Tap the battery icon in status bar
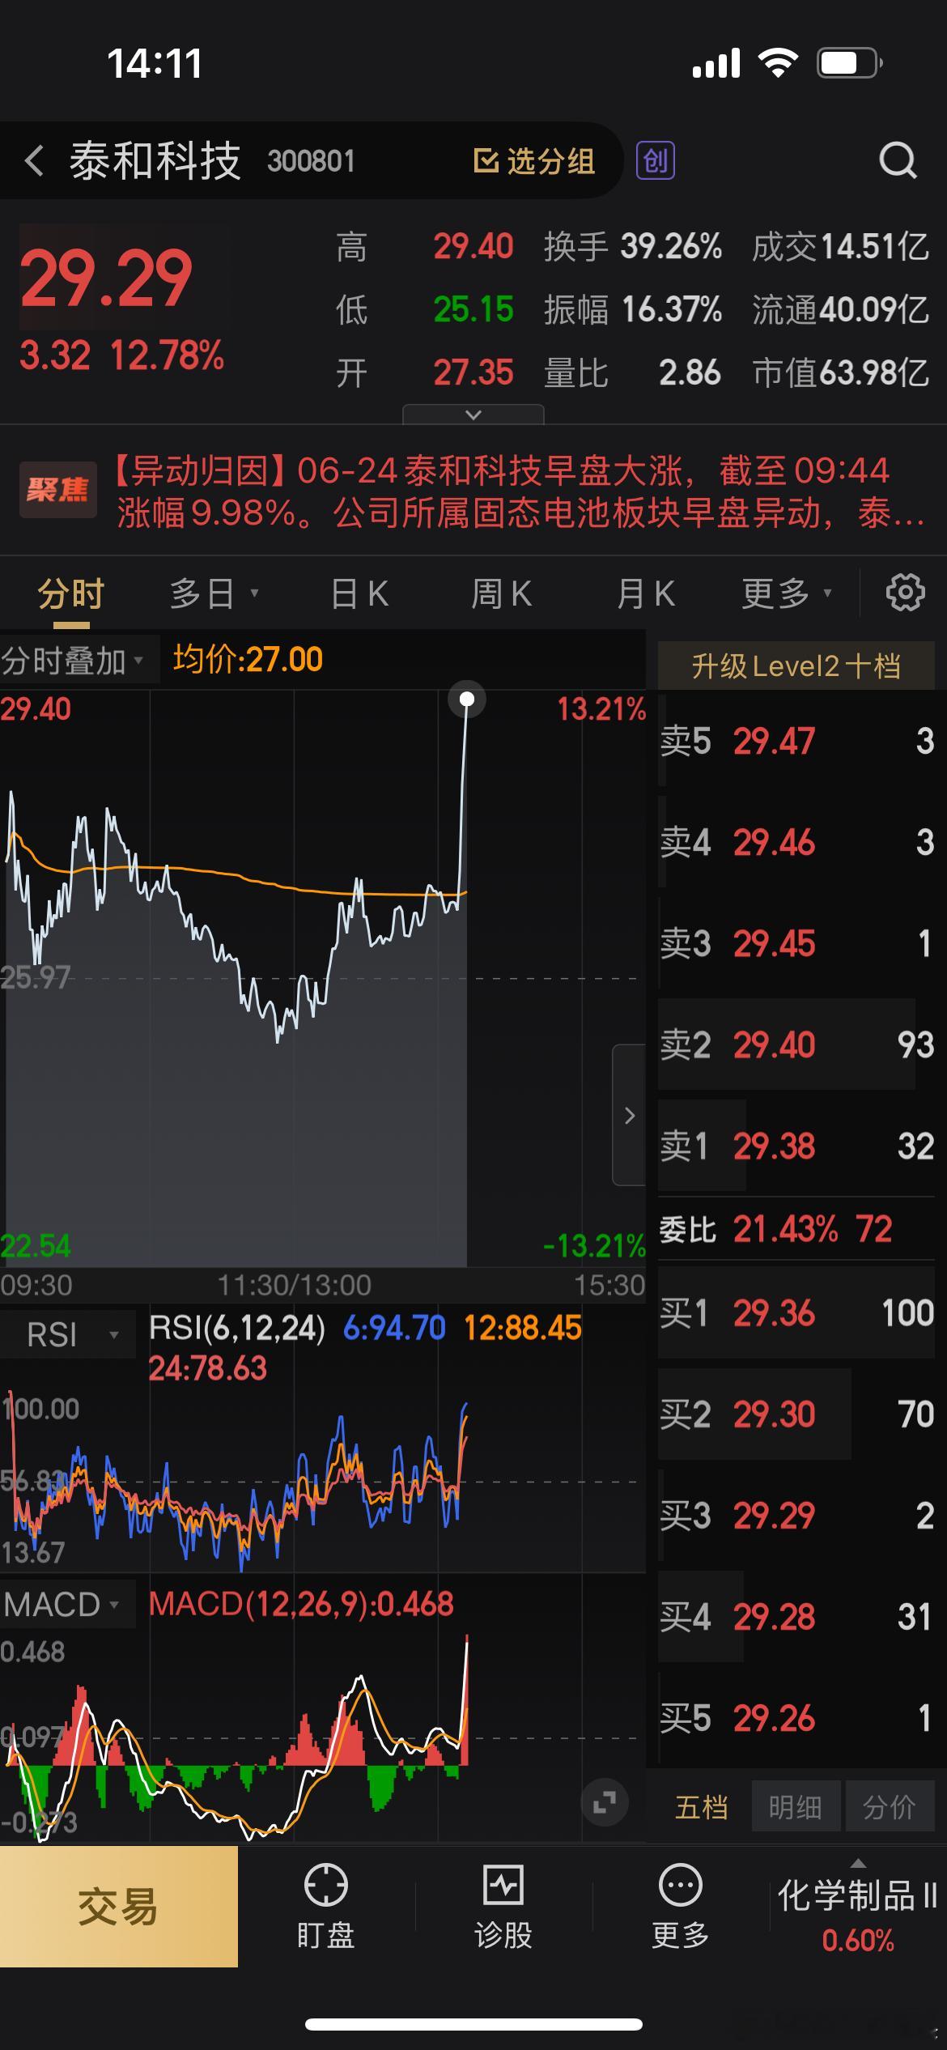Screen dimensions: 947x2050 pos(849,63)
